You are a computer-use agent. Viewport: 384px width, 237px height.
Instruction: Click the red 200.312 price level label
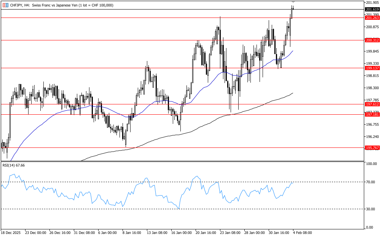(372, 40)
